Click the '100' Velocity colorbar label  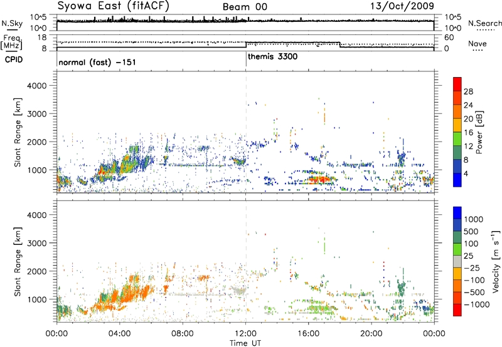471,244
